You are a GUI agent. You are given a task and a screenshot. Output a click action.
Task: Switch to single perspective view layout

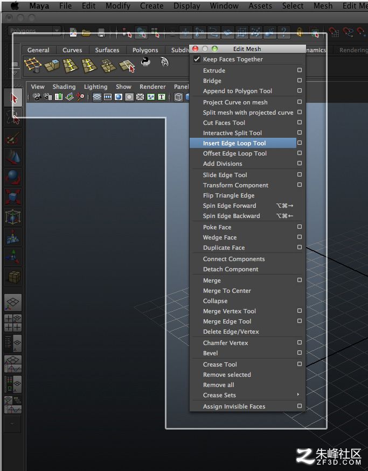(13, 303)
